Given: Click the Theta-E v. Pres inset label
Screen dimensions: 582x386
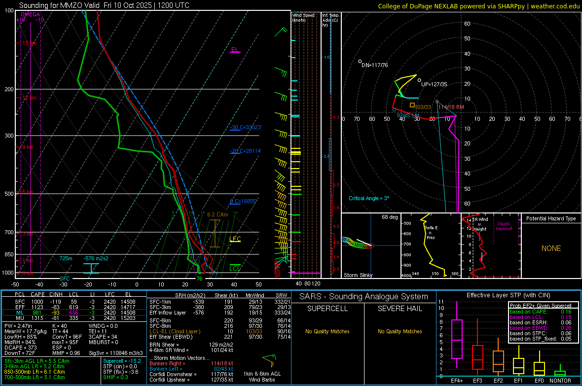Looking at the screenshot, I should (431, 232).
